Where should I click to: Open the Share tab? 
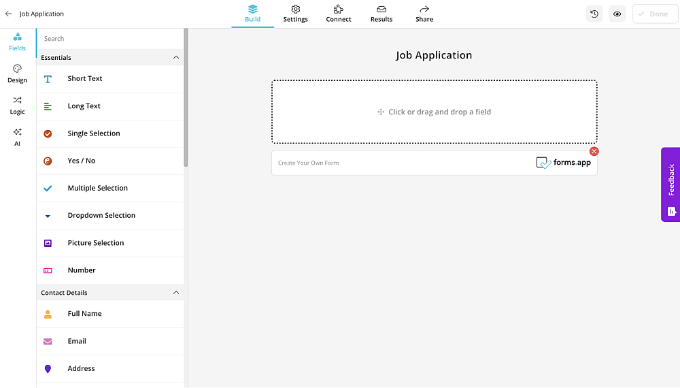pyautogui.click(x=424, y=14)
